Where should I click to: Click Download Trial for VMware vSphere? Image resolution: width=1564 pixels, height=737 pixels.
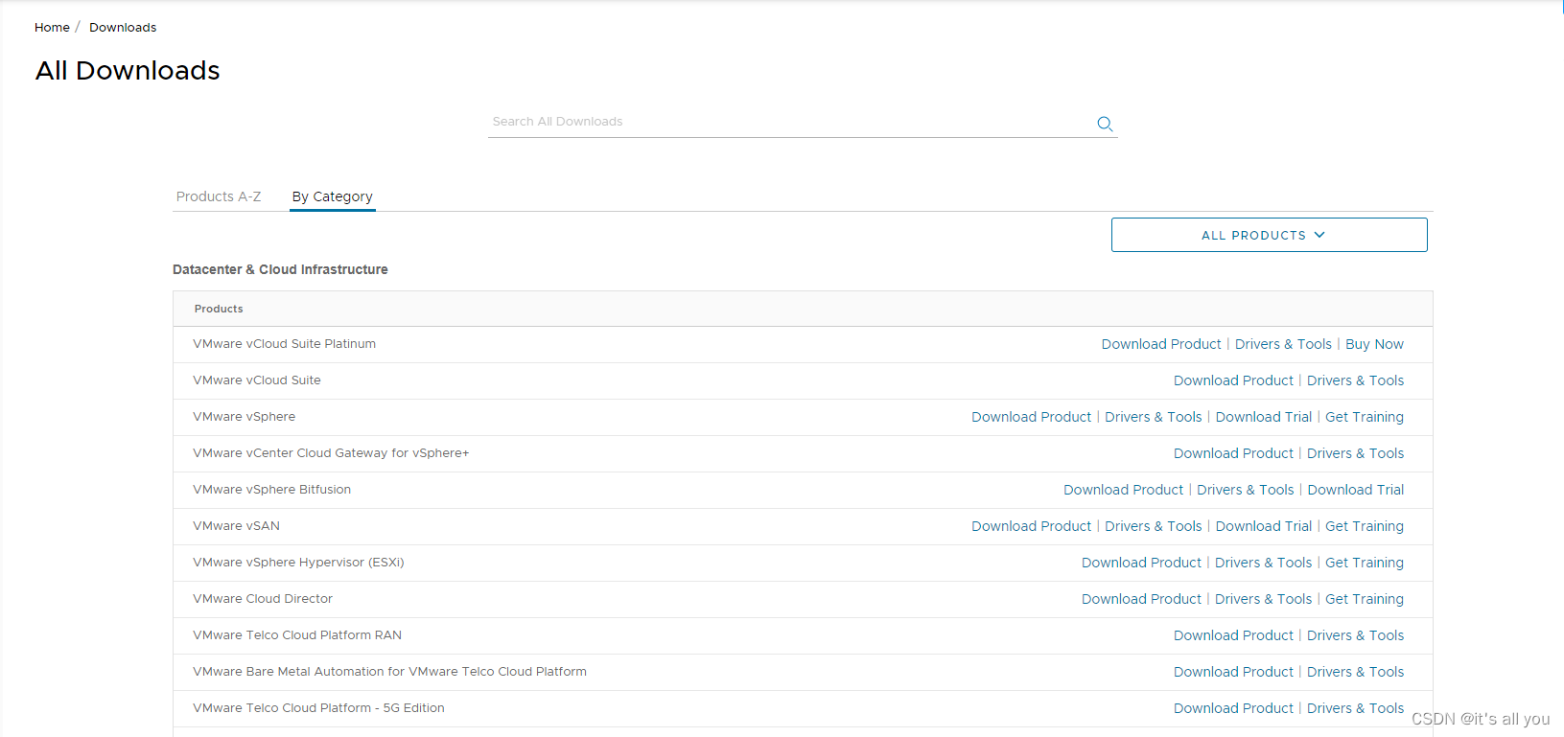1263,417
